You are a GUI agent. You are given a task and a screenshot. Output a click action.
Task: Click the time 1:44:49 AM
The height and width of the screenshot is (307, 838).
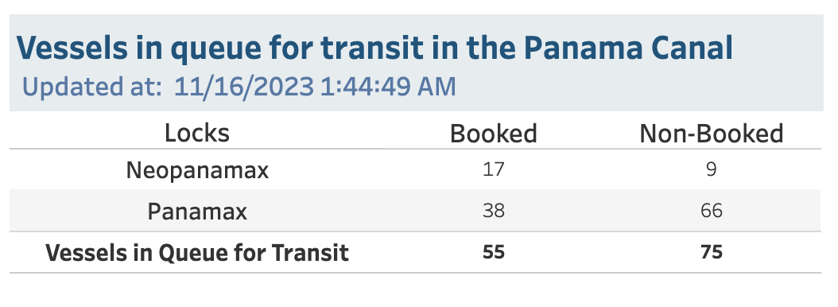388,87
